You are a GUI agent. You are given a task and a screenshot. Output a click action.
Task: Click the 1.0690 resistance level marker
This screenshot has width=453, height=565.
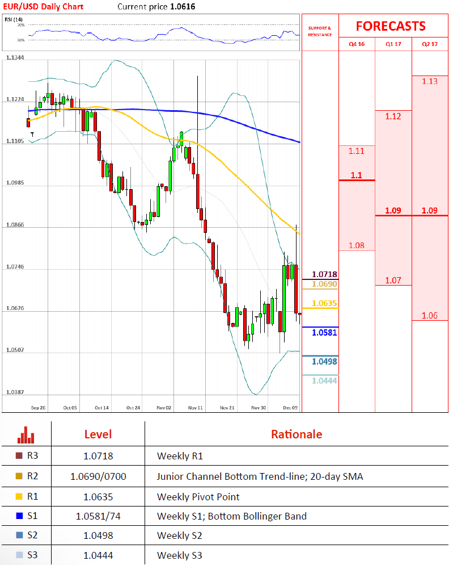point(324,284)
